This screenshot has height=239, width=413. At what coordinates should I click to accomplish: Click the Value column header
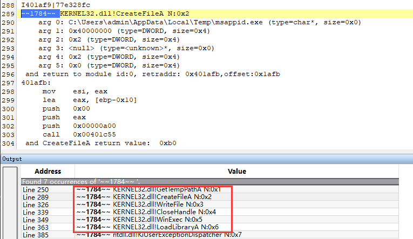point(237,172)
